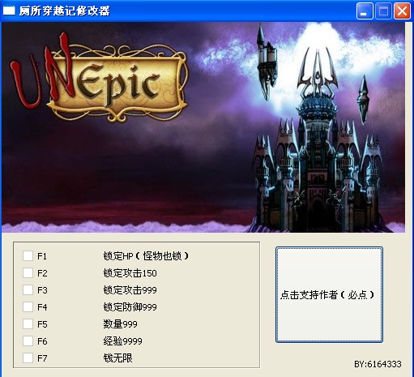Click the 锁定HP（怪物也锁）label
Screen dimensions: 414x377
(146, 255)
